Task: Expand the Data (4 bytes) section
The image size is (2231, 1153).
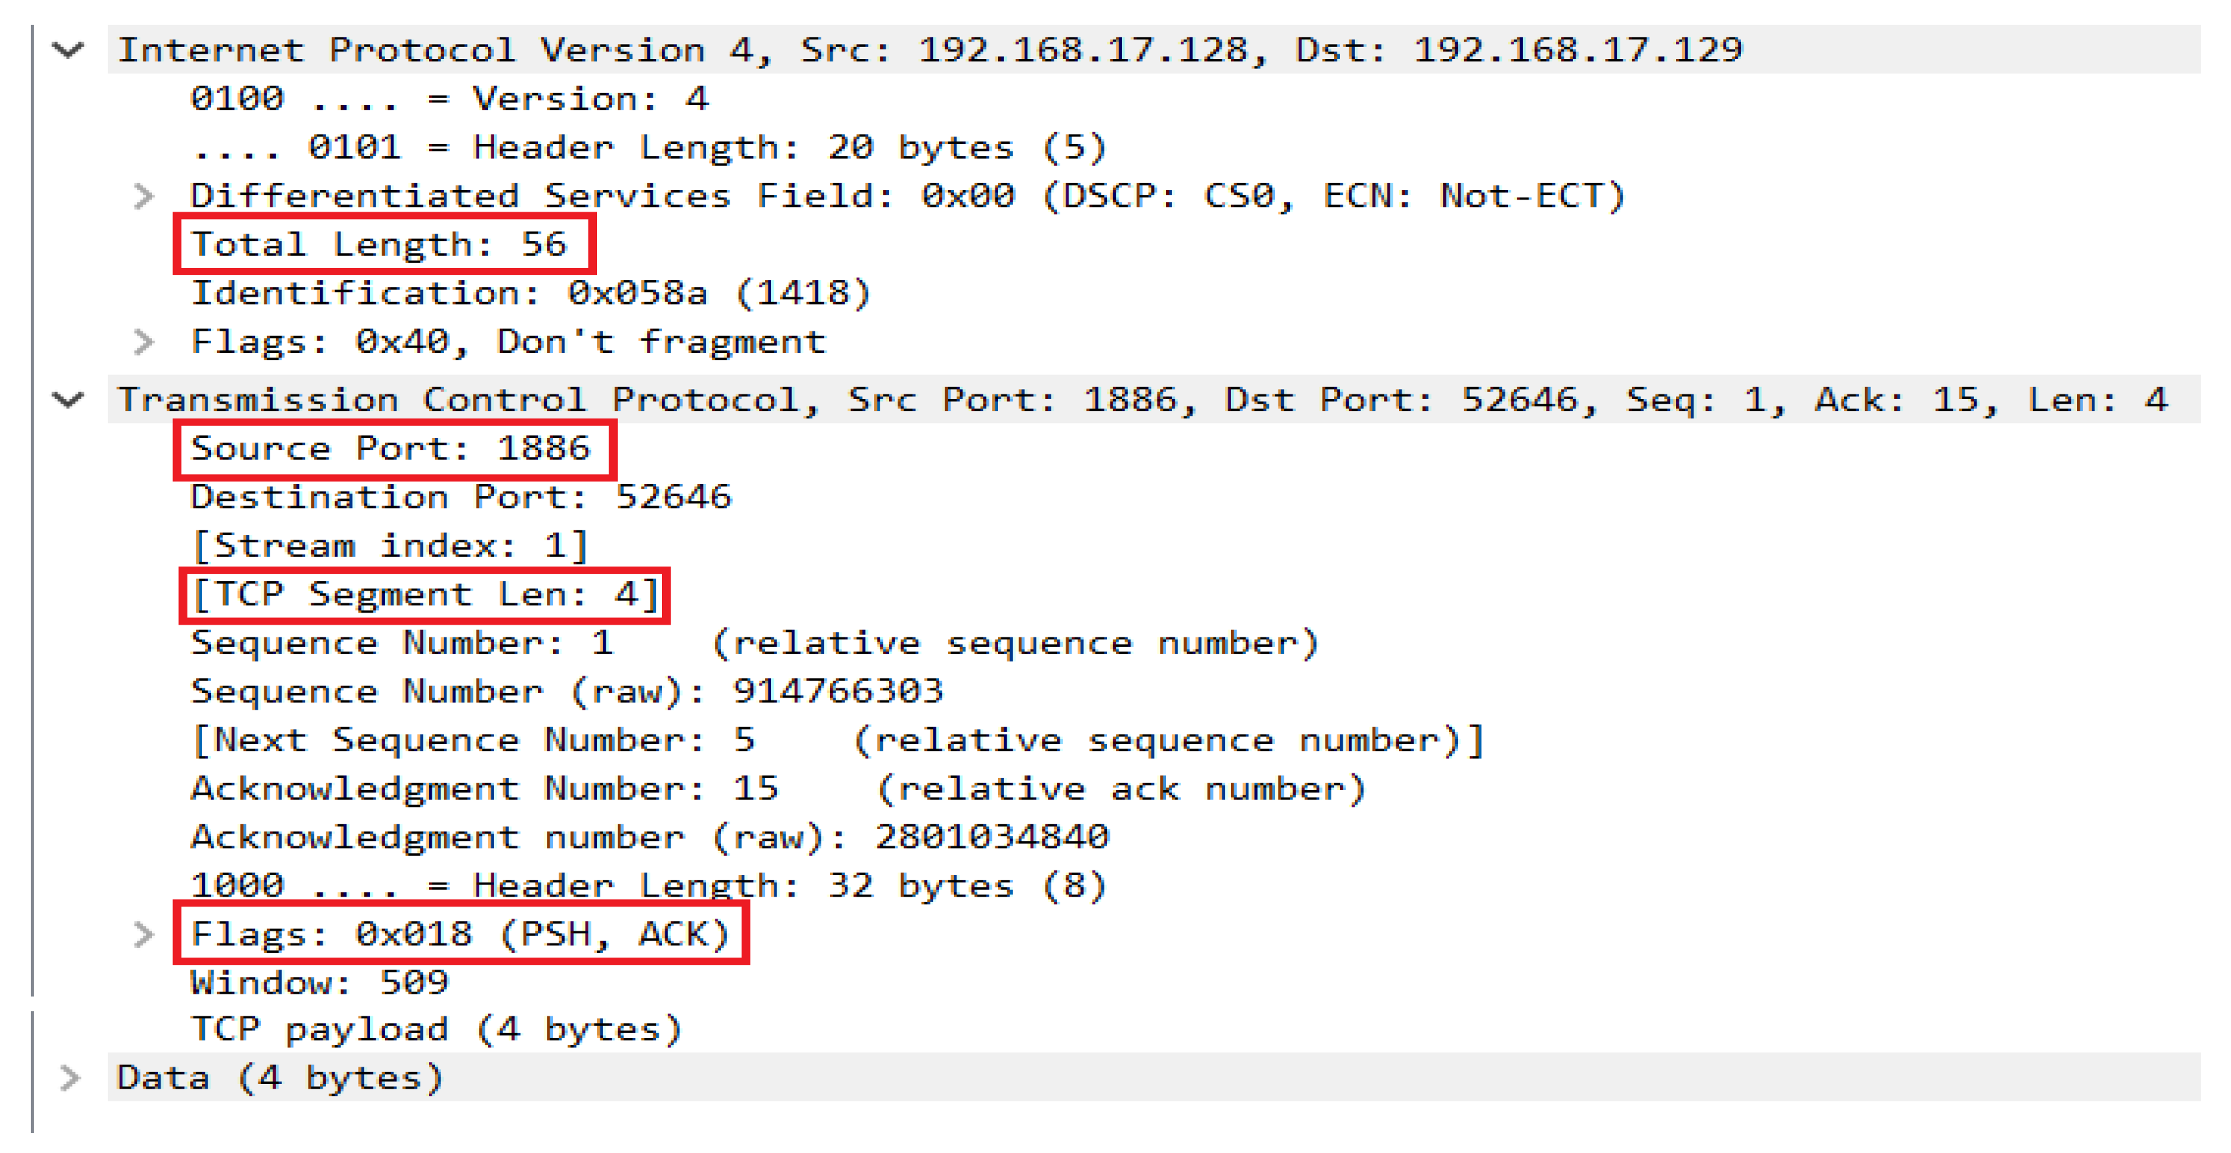Action: (x=70, y=1079)
